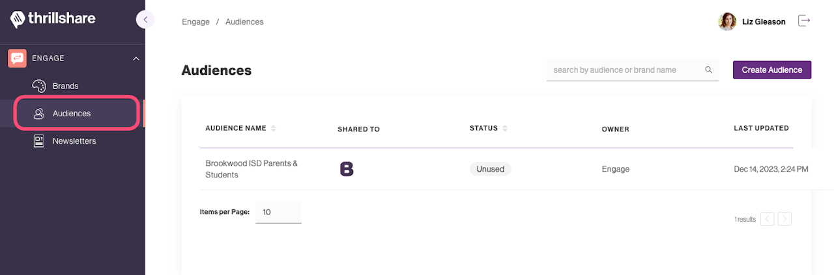Click the Newsletters icon in sidebar
The width and height of the screenshot is (834, 275).
click(39, 141)
